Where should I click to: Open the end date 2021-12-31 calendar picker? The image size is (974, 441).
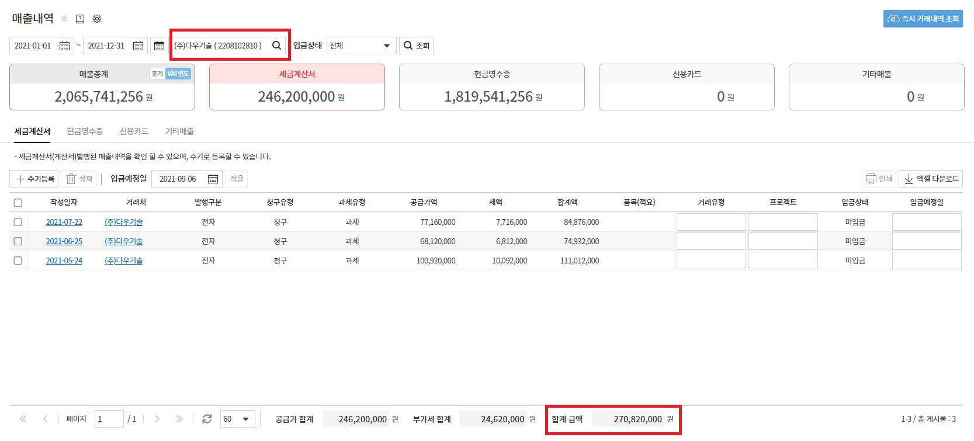138,46
